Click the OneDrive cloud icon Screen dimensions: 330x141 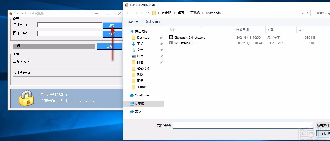pyautogui.click(x=132, y=95)
